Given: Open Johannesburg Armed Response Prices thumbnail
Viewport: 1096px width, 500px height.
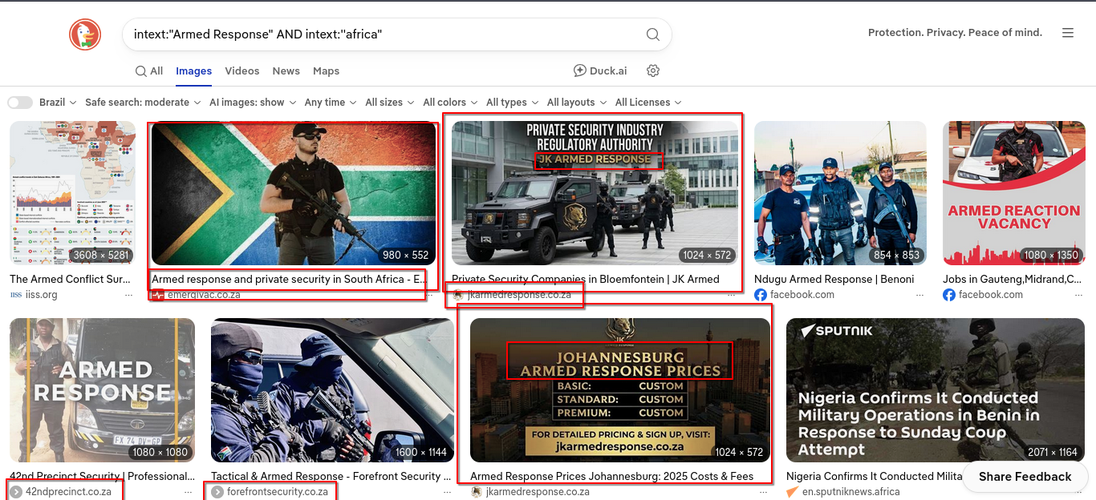Looking at the screenshot, I should [620, 390].
